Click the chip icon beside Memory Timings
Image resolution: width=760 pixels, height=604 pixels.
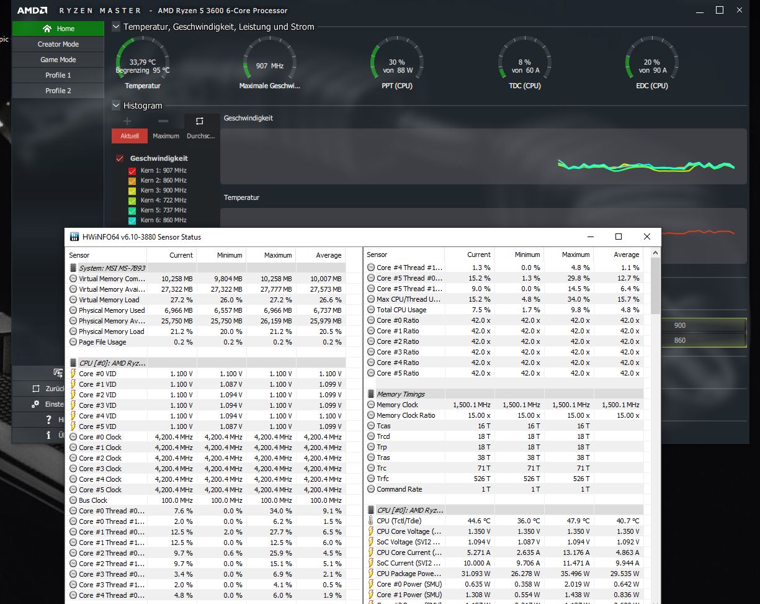tap(371, 394)
